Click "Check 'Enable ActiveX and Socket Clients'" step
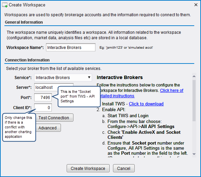Screen dimensions: 201x177 [144, 135]
